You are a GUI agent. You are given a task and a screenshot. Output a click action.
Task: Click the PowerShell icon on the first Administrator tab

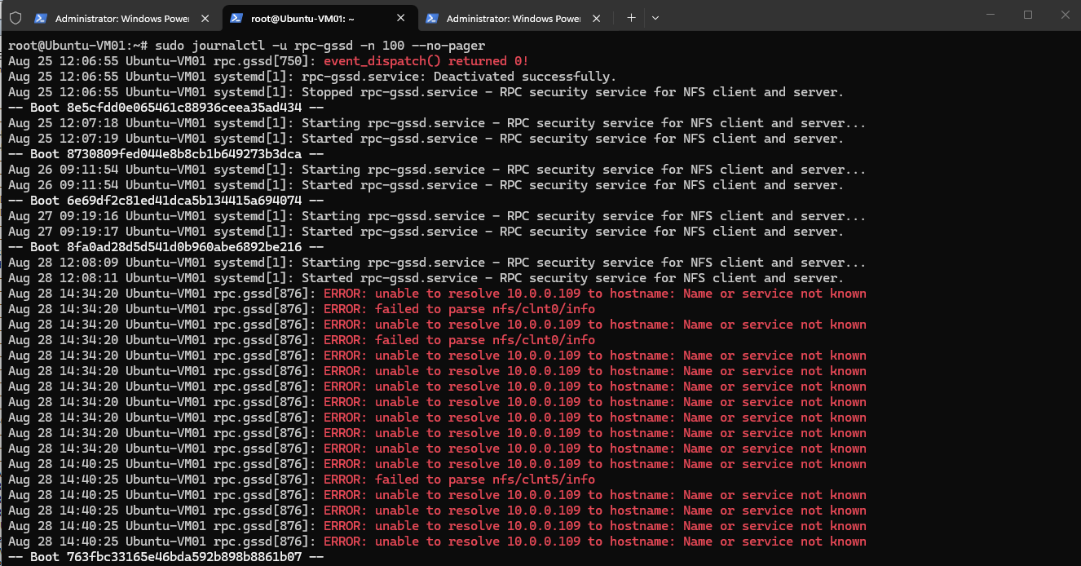(40, 18)
